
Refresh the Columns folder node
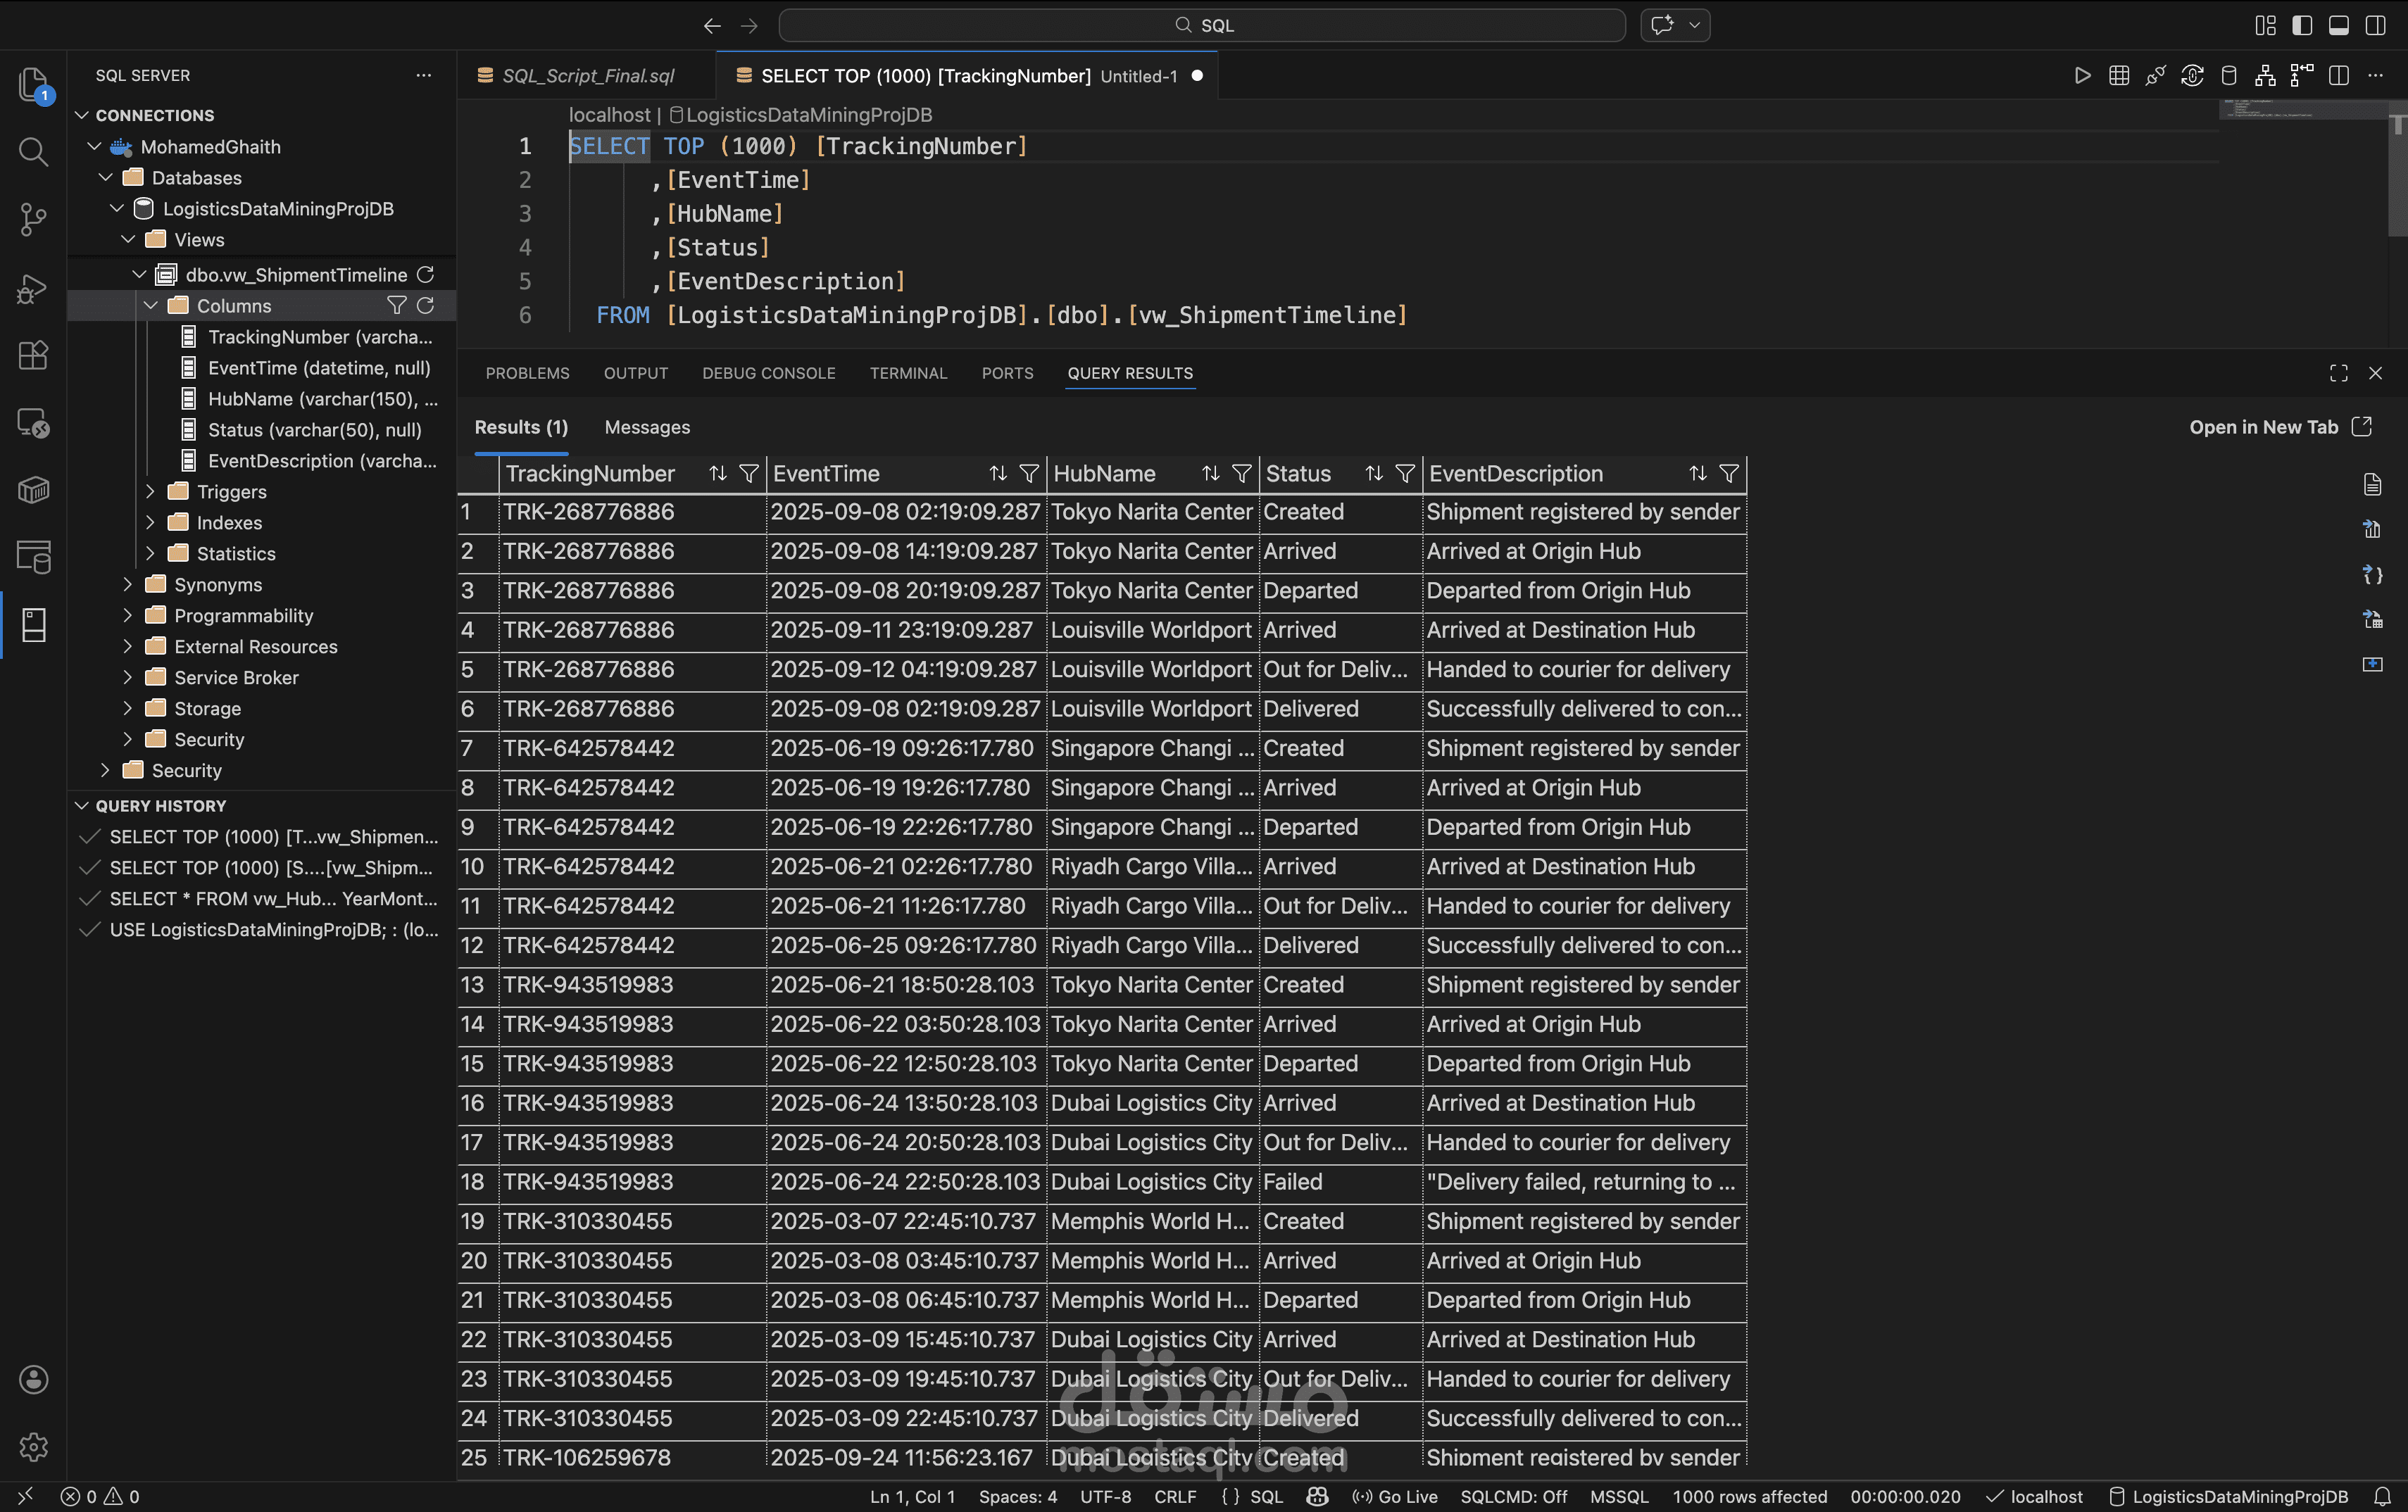pos(425,305)
